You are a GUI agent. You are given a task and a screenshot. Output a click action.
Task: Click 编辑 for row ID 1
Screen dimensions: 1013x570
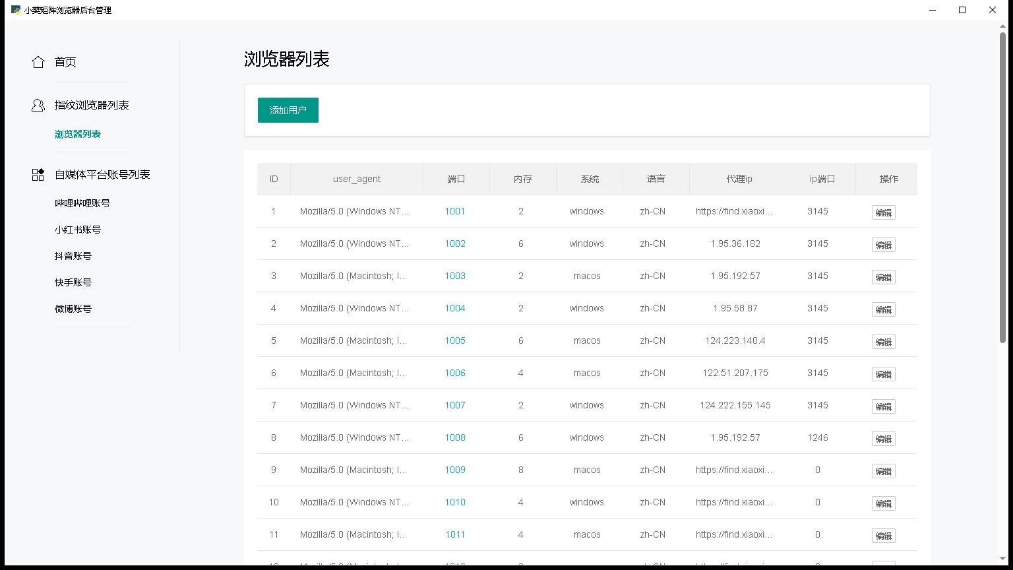[884, 212]
